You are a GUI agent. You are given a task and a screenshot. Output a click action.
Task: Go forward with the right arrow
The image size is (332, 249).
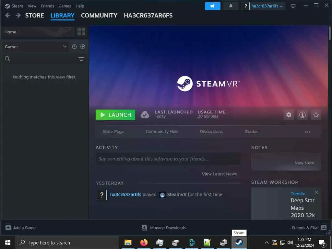point(18,15)
